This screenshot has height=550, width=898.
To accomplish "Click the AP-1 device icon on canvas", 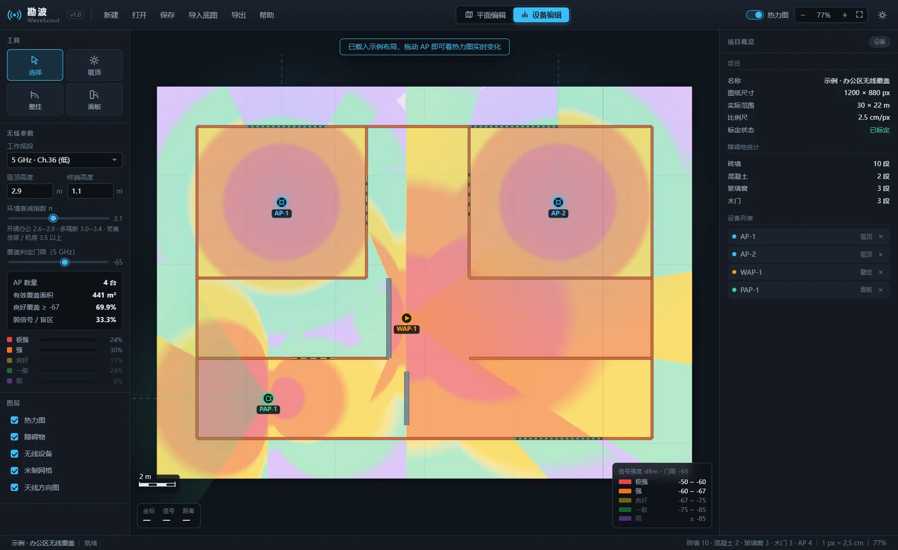I will click(281, 202).
